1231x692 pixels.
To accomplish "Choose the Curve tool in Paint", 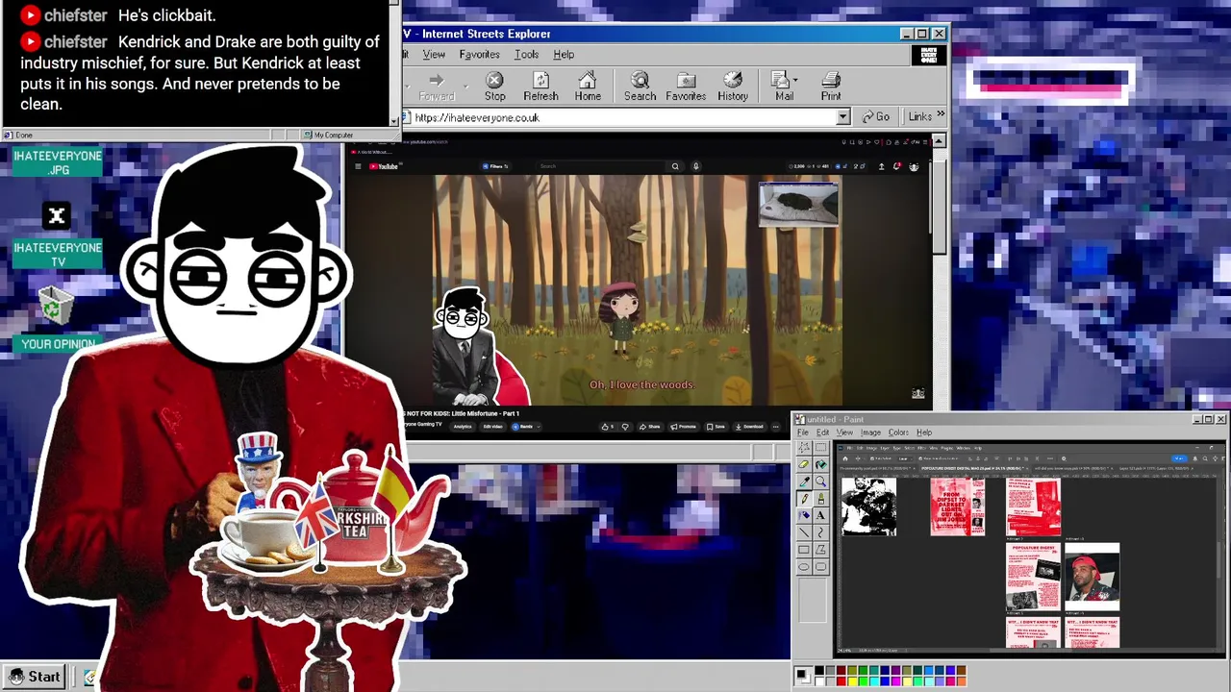I will 821,532.
